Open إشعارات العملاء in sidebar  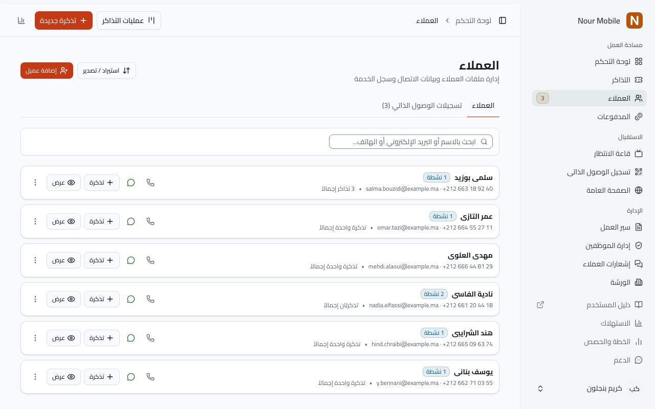point(589,264)
